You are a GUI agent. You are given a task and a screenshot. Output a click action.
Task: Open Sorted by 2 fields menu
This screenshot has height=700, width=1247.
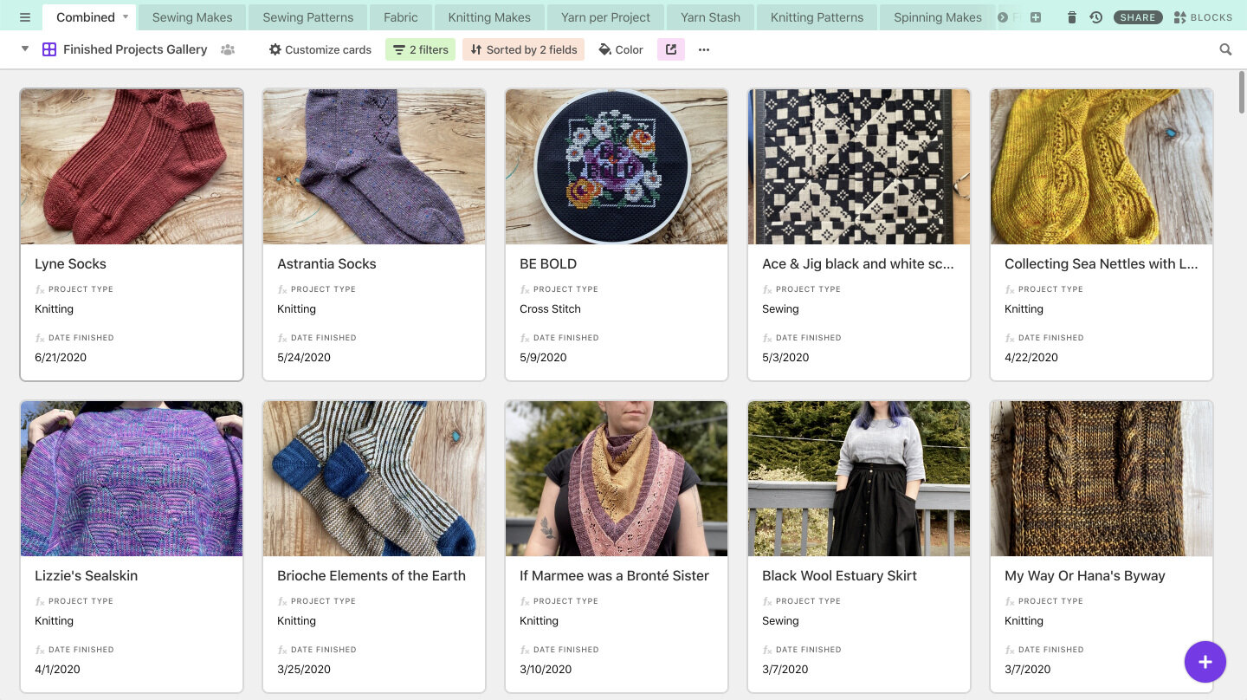pyautogui.click(x=523, y=49)
